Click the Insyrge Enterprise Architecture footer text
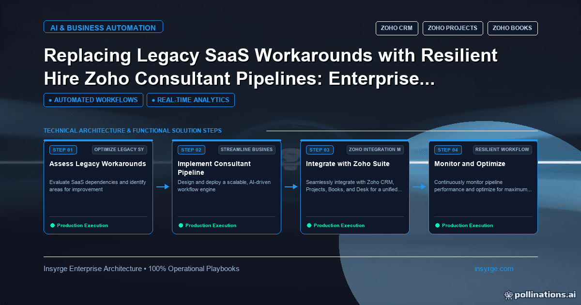The width and height of the screenshot is (581, 305). 141,269
